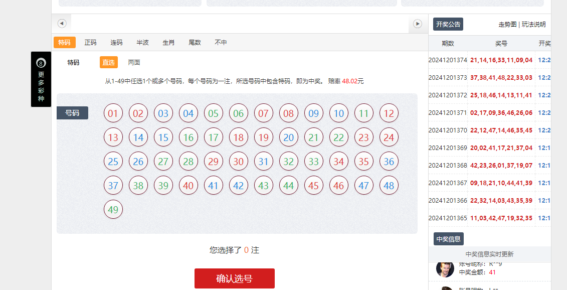Select number ball 20
Viewport: 567px width, 290px height.
[288, 137]
